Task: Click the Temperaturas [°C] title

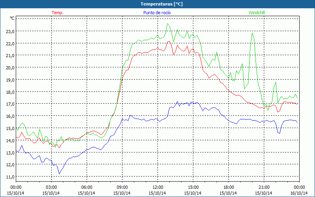Action: (161, 4)
